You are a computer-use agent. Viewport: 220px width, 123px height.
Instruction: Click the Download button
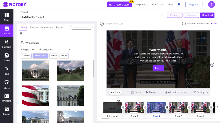207,15
